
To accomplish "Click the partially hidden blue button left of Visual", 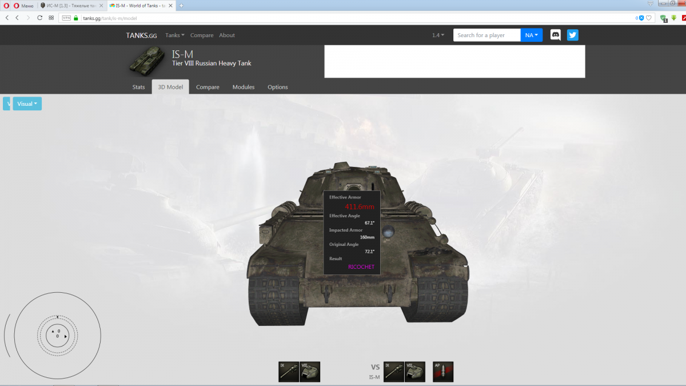I will coord(7,104).
